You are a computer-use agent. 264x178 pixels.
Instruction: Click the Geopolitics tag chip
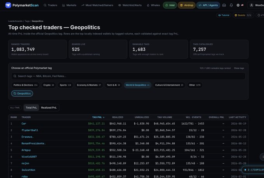(22, 93)
